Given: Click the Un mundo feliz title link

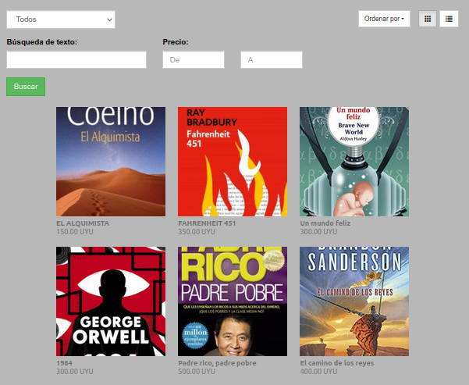Looking at the screenshot, I should pyautogui.click(x=325, y=223).
